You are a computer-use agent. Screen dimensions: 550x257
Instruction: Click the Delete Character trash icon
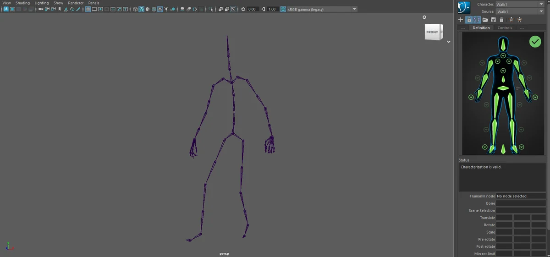[x=501, y=20]
